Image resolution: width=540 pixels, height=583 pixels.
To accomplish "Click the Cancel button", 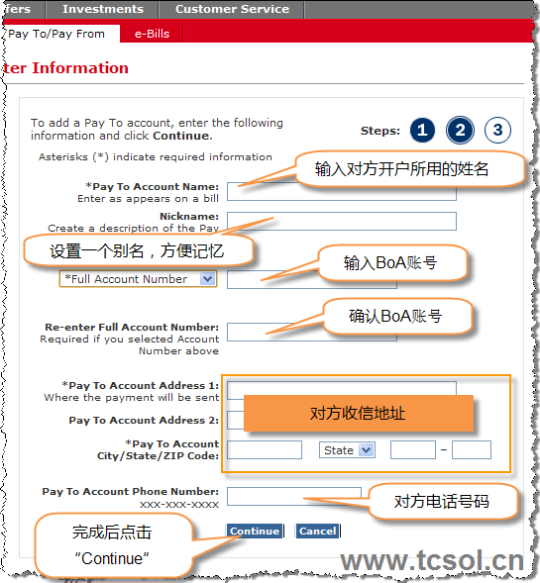I will [x=318, y=531].
